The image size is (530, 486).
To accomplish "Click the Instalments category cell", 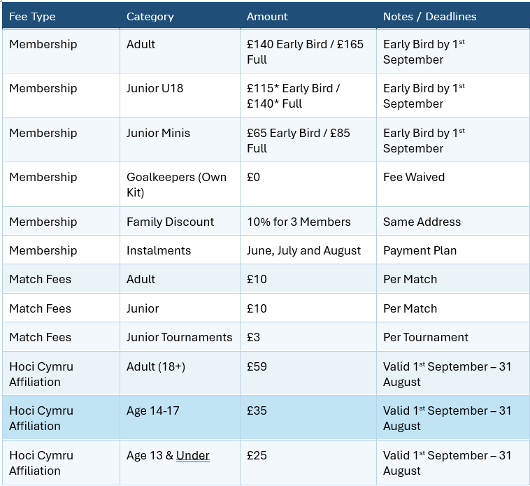I will (180, 250).
